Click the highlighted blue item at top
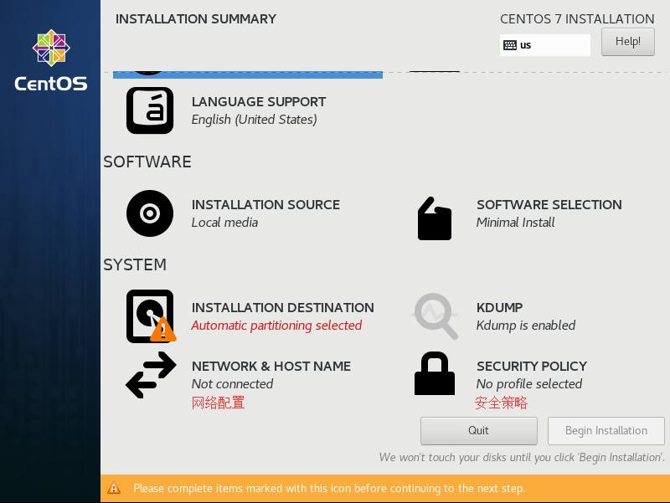 point(248,74)
